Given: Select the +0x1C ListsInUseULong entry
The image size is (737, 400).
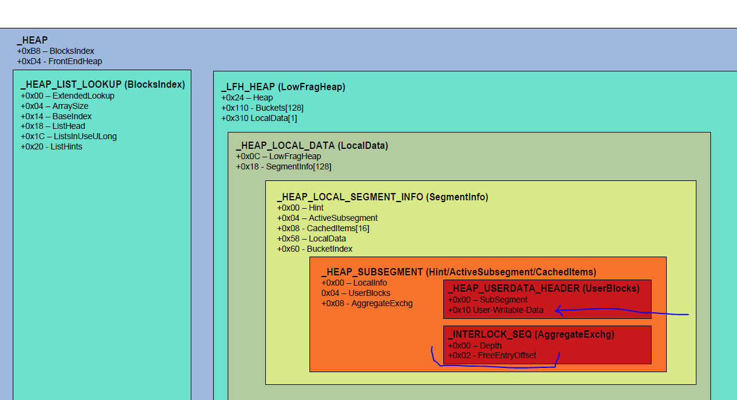Looking at the screenshot, I should point(68,136).
